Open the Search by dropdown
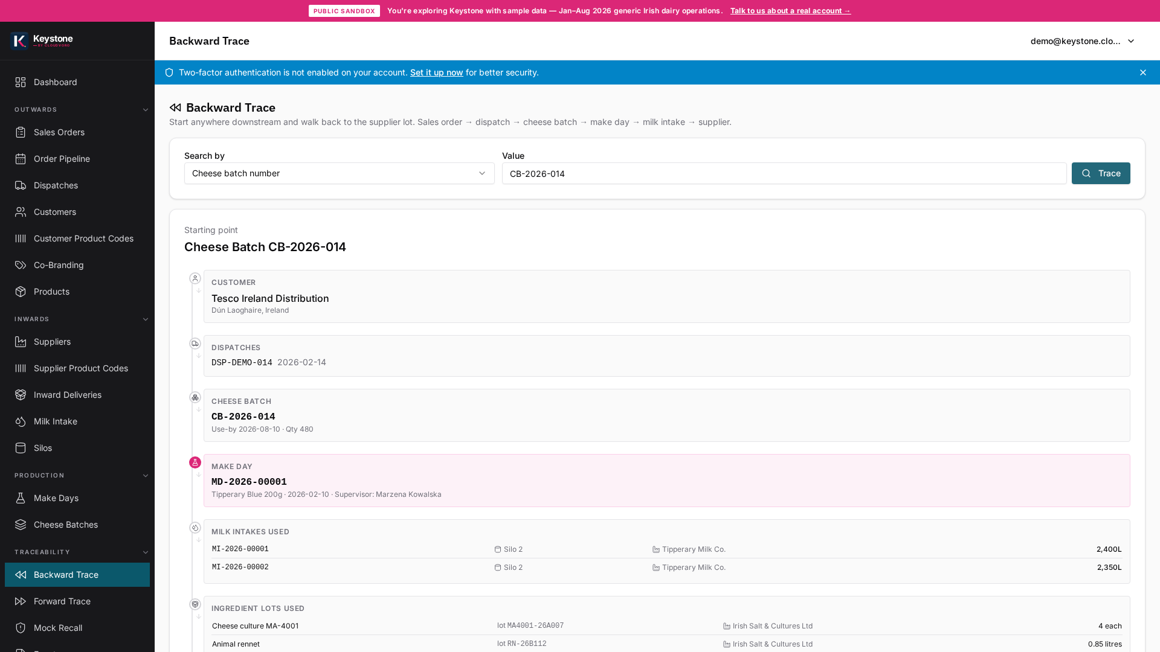The width and height of the screenshot is (1160, 652). tap(340, 173)
